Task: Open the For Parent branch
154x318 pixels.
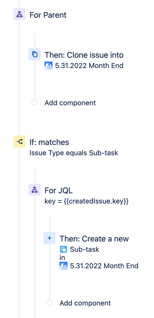Action: (x=48, y=15)
